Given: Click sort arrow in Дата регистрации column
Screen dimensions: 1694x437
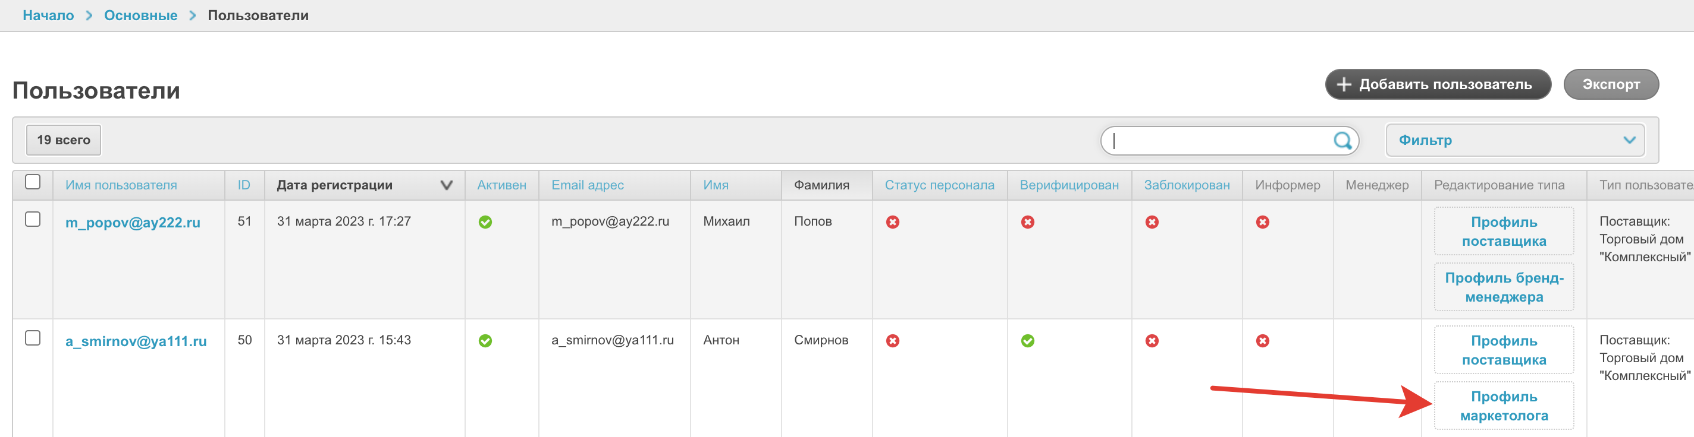Looking at the screenshot, I should point(446,185).
